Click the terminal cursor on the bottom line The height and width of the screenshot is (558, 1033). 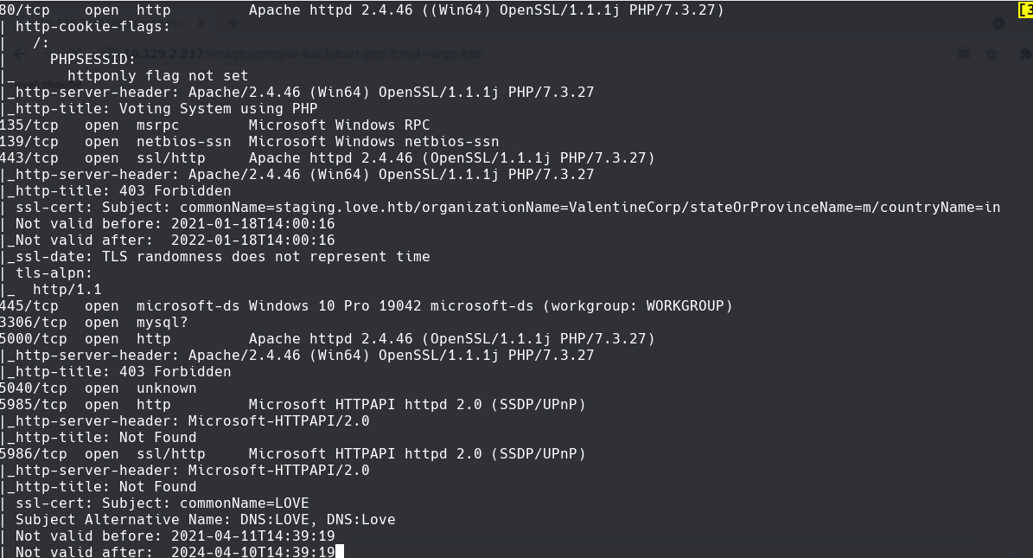tap(338, 550)
